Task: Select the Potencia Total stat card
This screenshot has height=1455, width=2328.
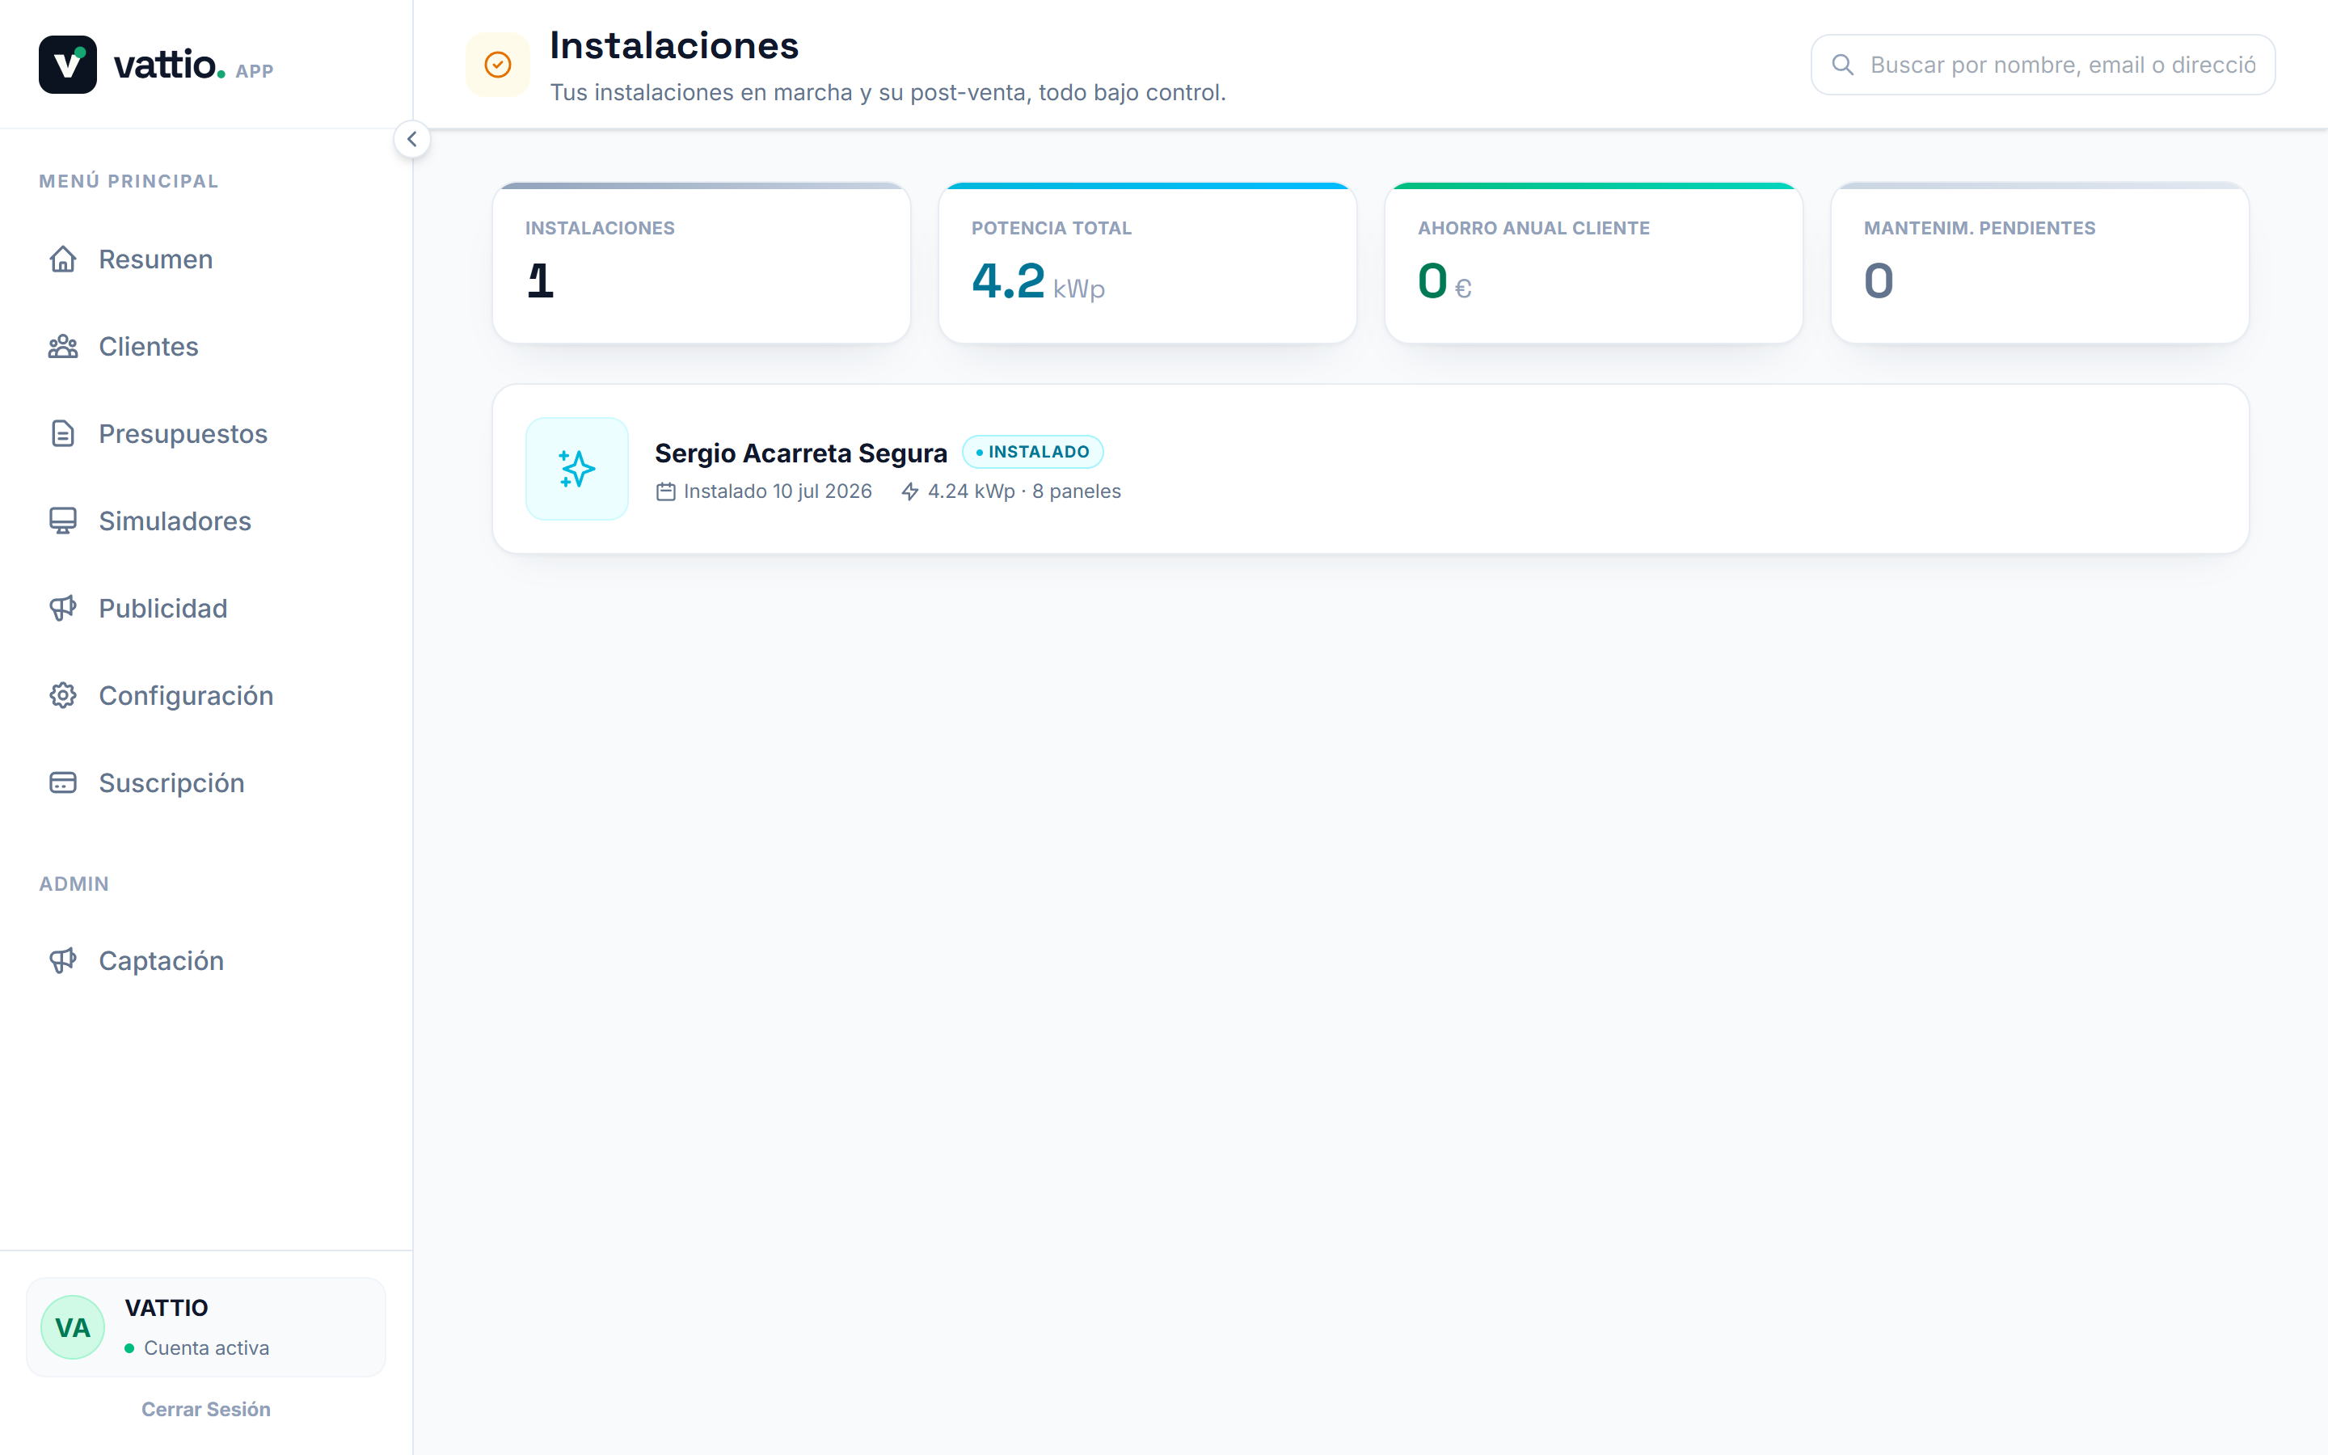Action: [x=1148, y=263]
